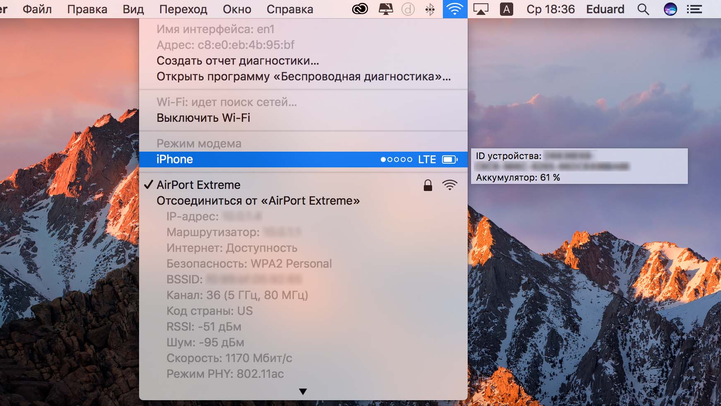Expand menu with the bottom down arrow

tap(303, 391)
